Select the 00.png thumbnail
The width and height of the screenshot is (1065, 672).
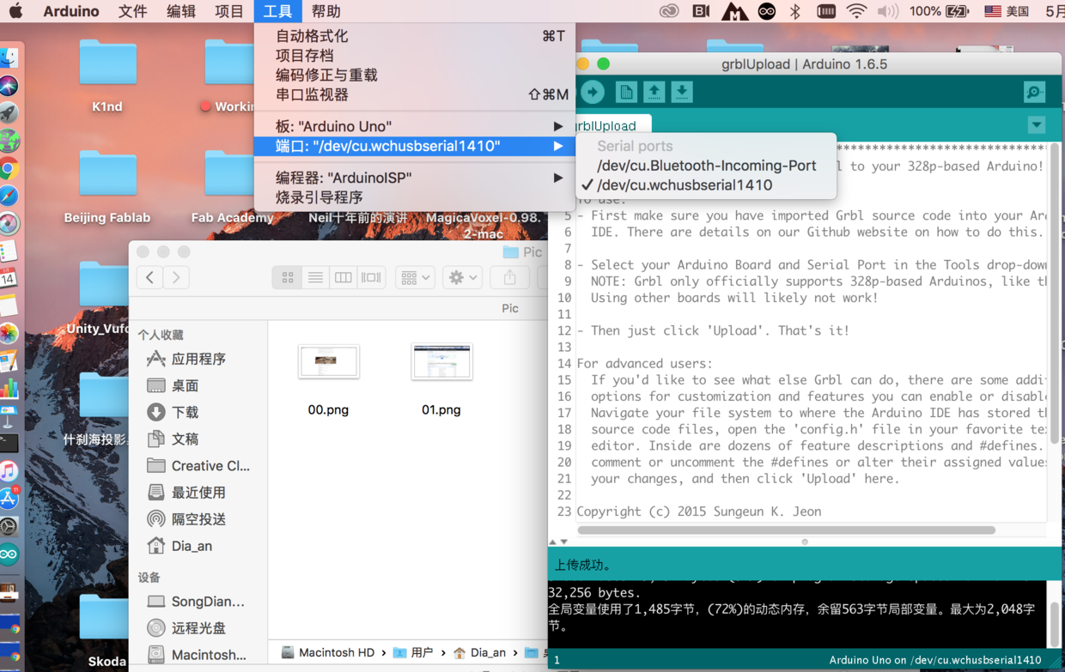tap(328, 361)
